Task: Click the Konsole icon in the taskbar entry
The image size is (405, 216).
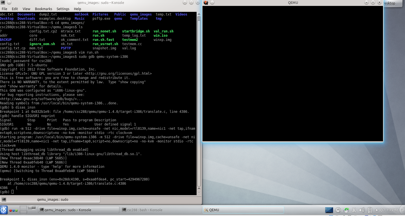Action: [x=42, y=210]
